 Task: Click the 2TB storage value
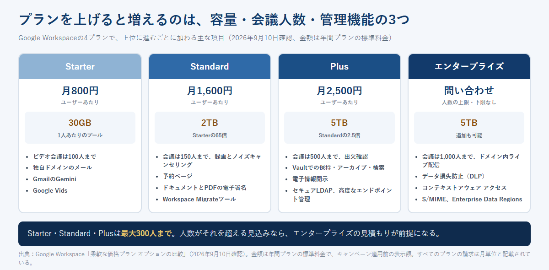pyautogui.click(x=210, y=123)
